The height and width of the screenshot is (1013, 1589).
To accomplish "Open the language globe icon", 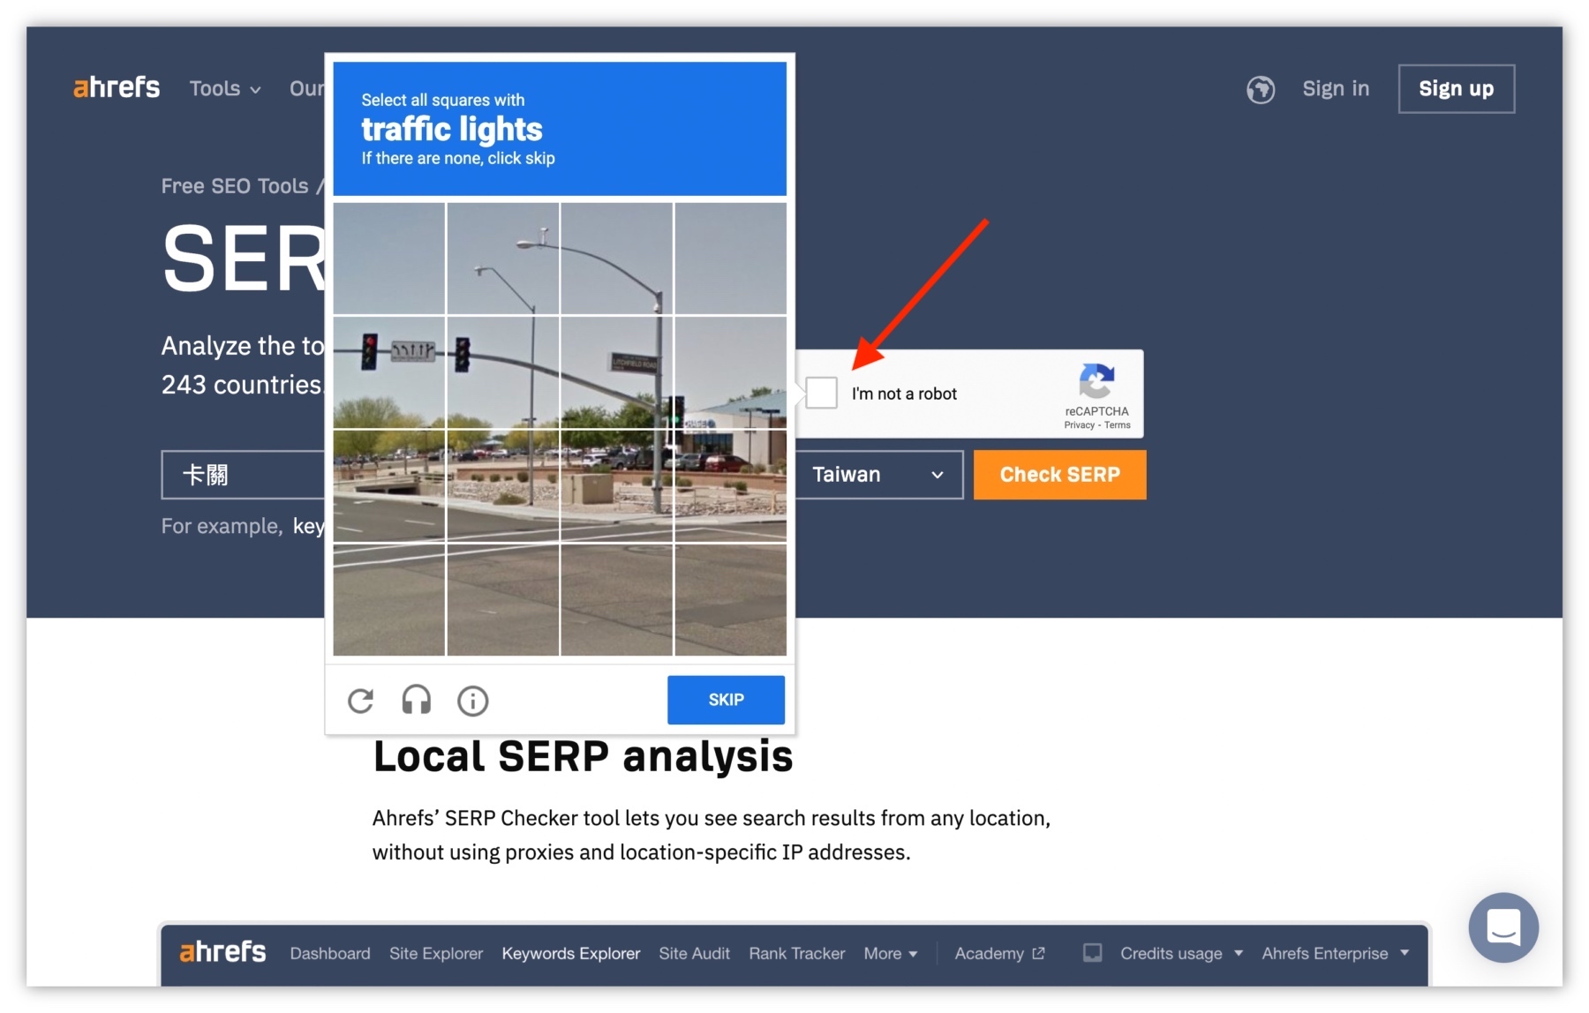I will click(1261, 89).
